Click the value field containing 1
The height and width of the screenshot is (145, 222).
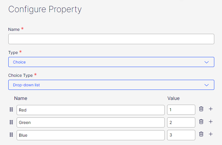click(x=181, y=110)
